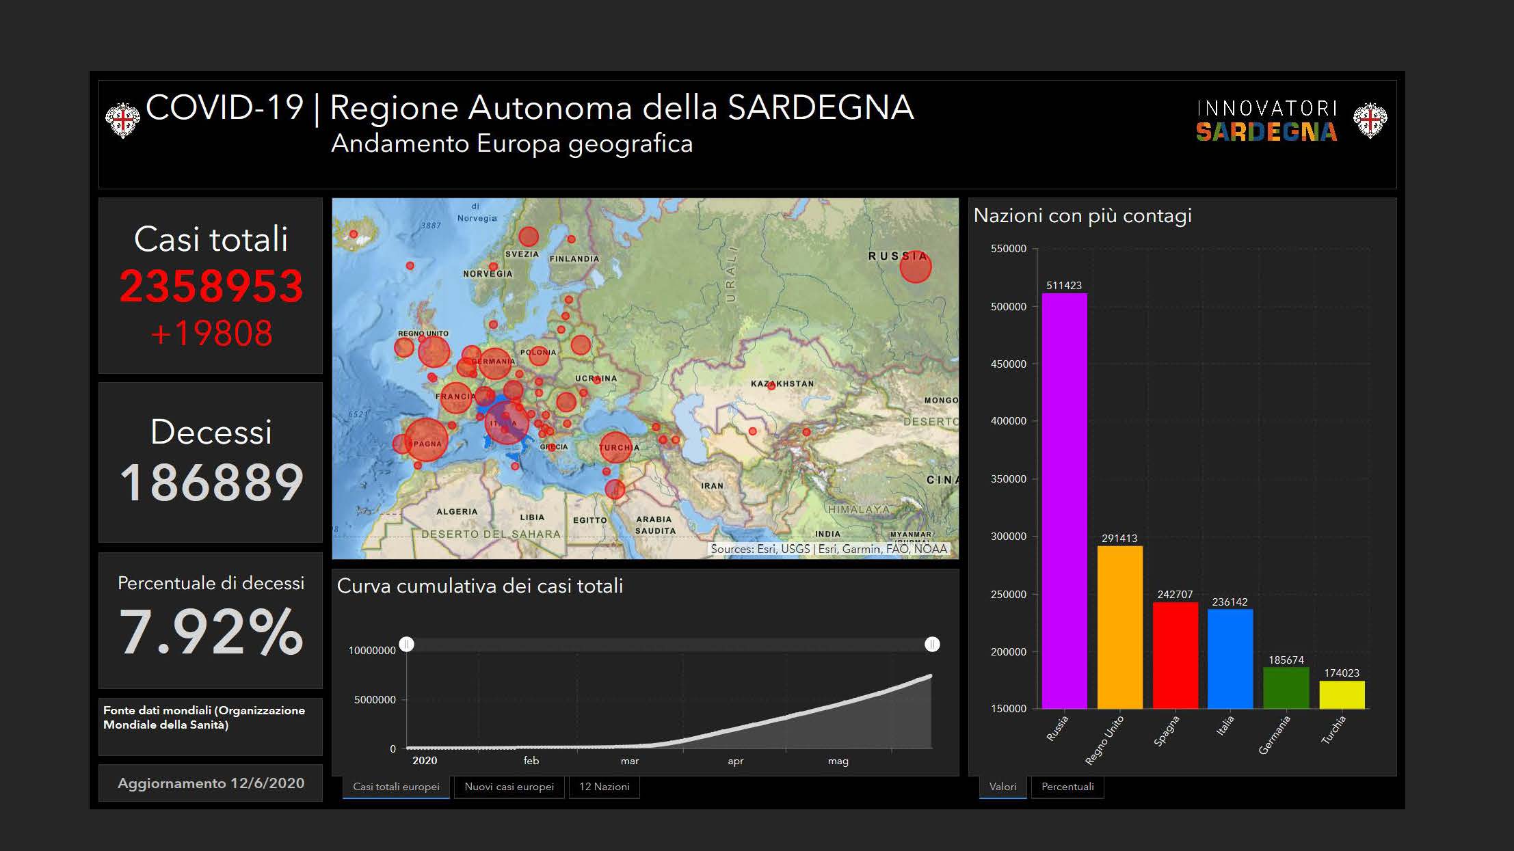Click the Sardegna crest icon beside COVID-19 title
This screenshot has width=1514, height=851.
122,120
